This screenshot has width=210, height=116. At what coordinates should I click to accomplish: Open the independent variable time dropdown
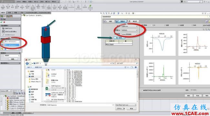tap(130, 30)
